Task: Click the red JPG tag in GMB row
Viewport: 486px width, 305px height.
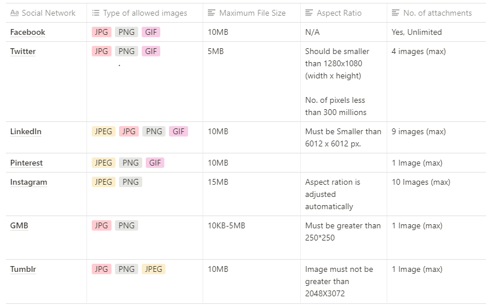Action: click(x=102, y=225)
